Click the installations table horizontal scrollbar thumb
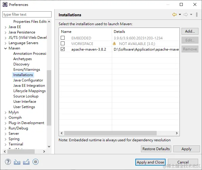 110,133
